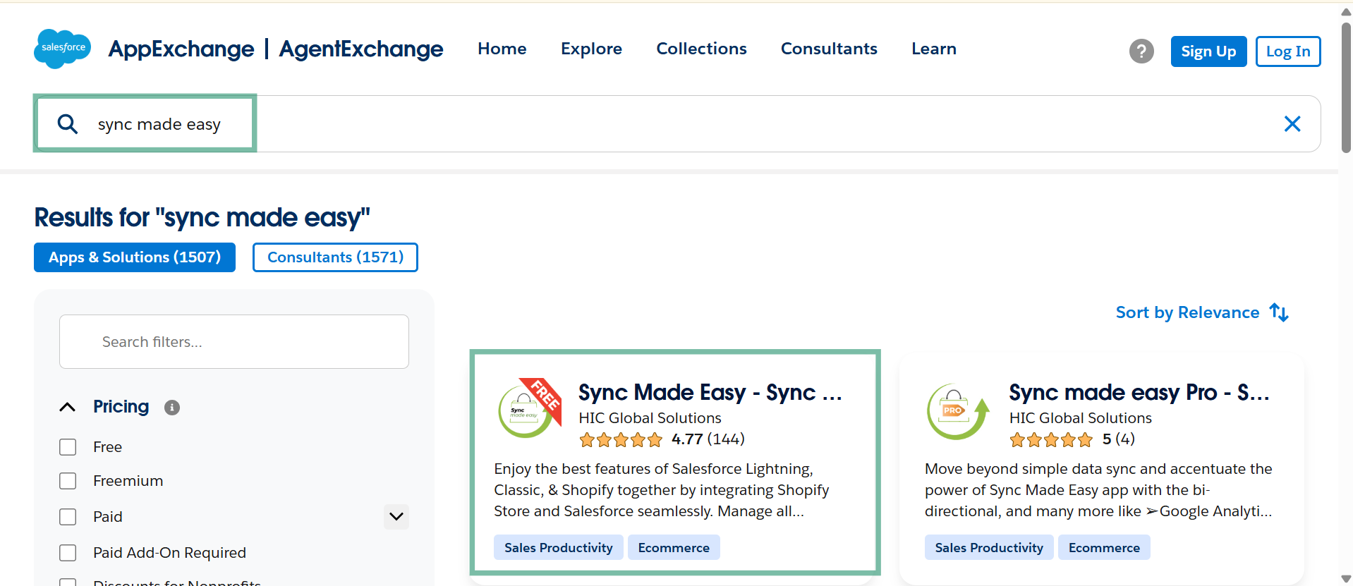
Task: Open the Explore menu
Action: point(591,49)
